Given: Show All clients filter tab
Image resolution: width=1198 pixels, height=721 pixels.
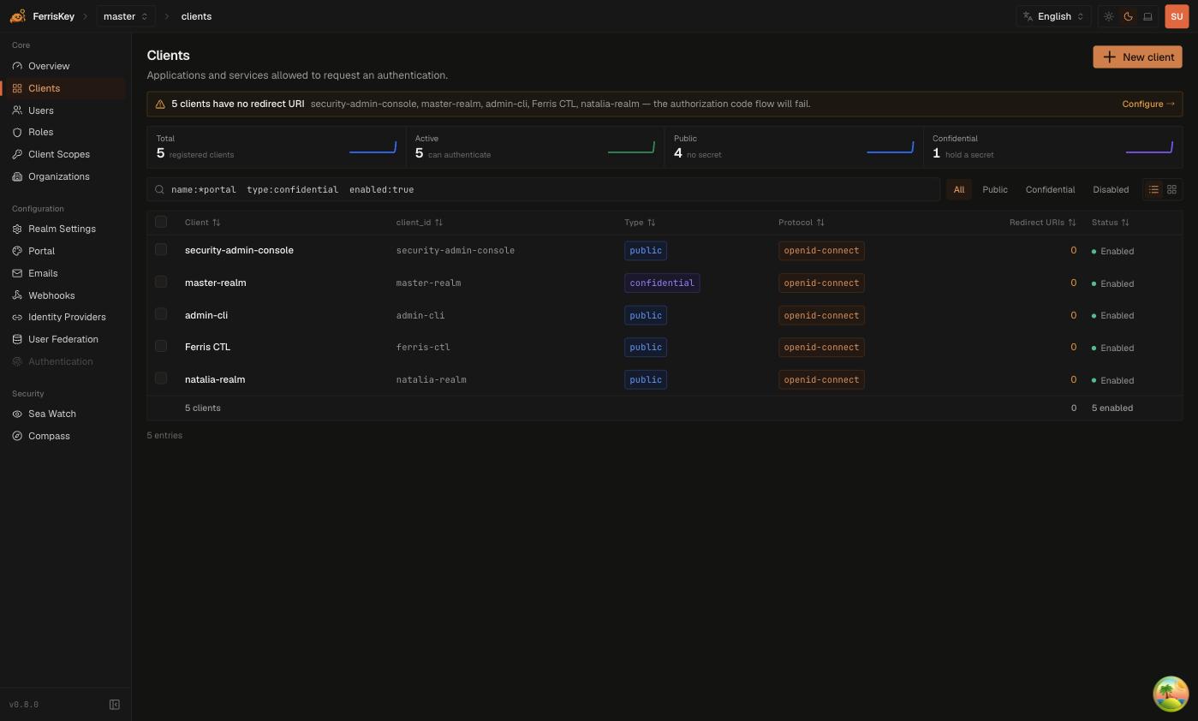Looking at the screenshot, I should tap(959, 189).
